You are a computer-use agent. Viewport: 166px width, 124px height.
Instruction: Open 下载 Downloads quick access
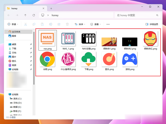pos(18,49)
